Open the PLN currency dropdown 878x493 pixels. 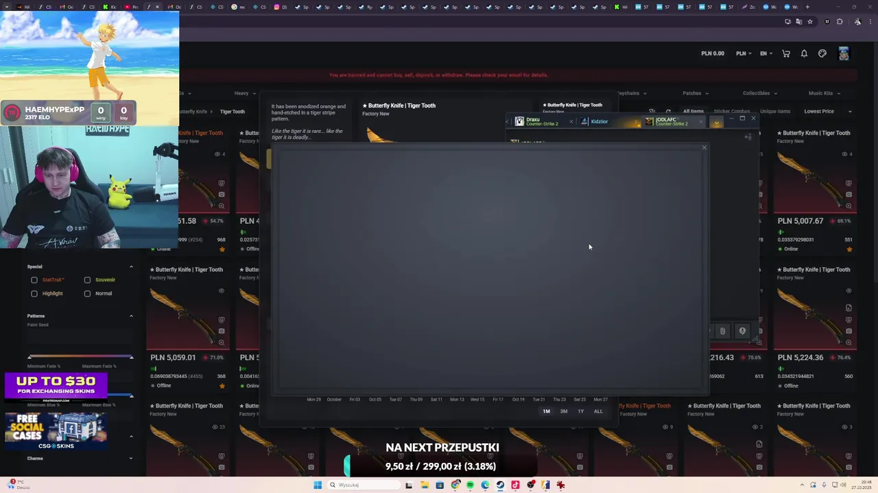click(744, 53)
